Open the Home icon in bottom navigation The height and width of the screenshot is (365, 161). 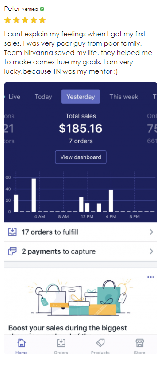pos(21,343)
